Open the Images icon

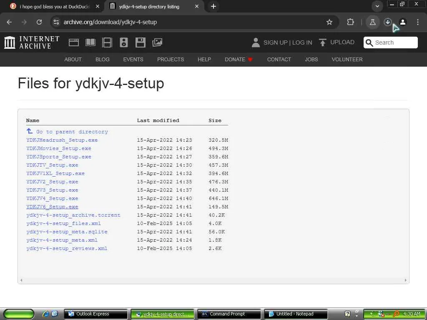click(157, 42)
